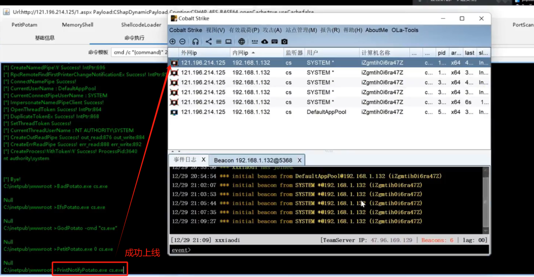Screen dimensions: 534x277
Task: Sort sessions by 计算机名称 column
Action: [x=384, y=53]
